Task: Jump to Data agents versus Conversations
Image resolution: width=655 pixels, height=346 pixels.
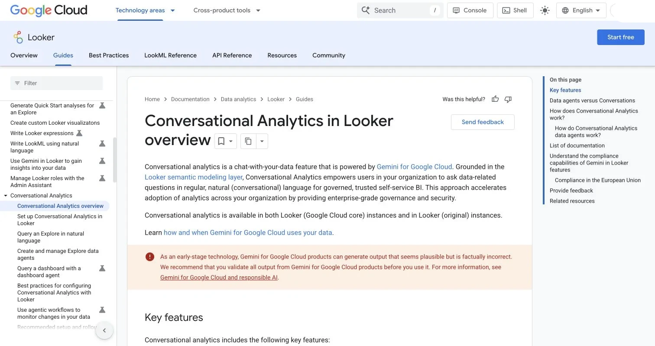Action: tap(592, 100)
